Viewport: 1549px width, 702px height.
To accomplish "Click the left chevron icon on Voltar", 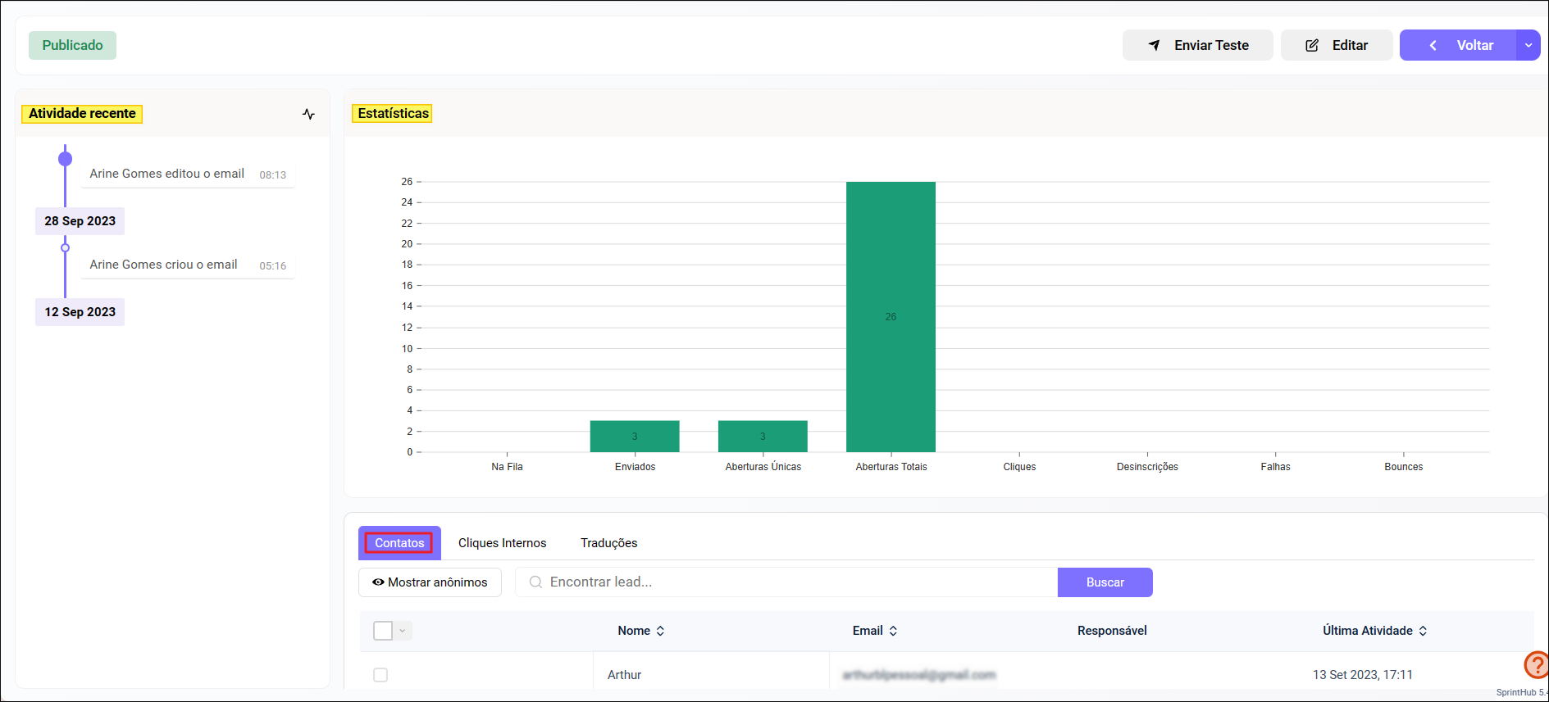I will point(1433,45).
